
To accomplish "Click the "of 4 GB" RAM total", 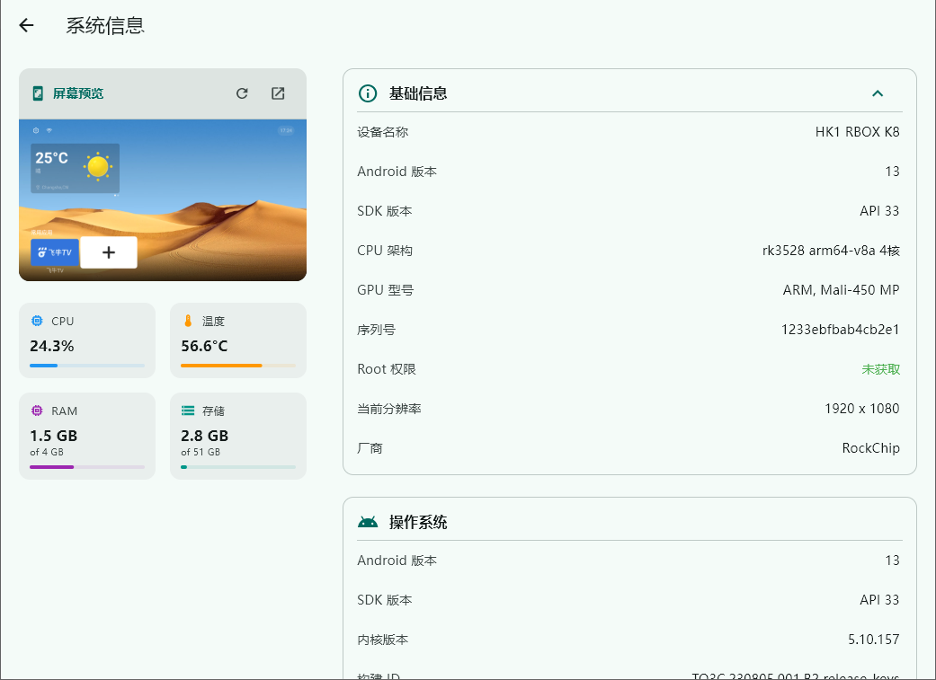I will pyautogui.click(x=47, y=452).
